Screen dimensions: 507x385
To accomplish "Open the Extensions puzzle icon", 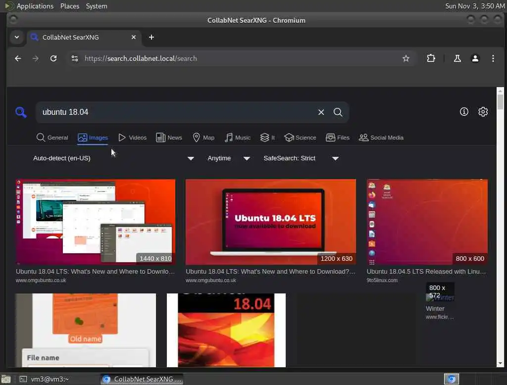I will pyautogui.click(x=431, y=58).
